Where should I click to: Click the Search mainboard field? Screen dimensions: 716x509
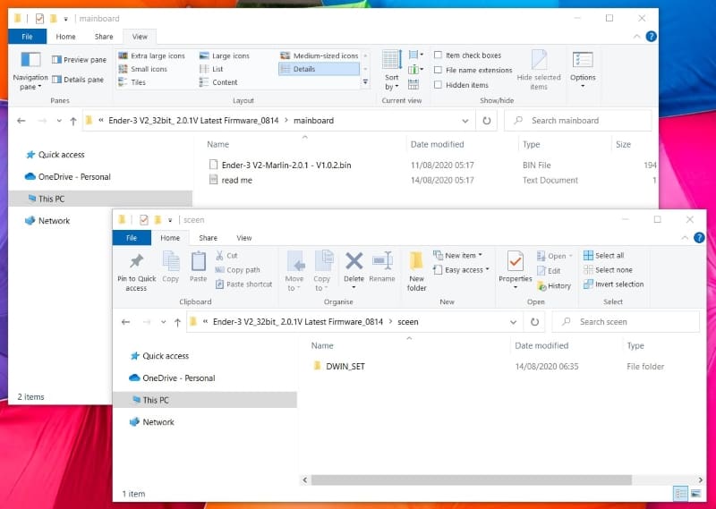point(577,121)
